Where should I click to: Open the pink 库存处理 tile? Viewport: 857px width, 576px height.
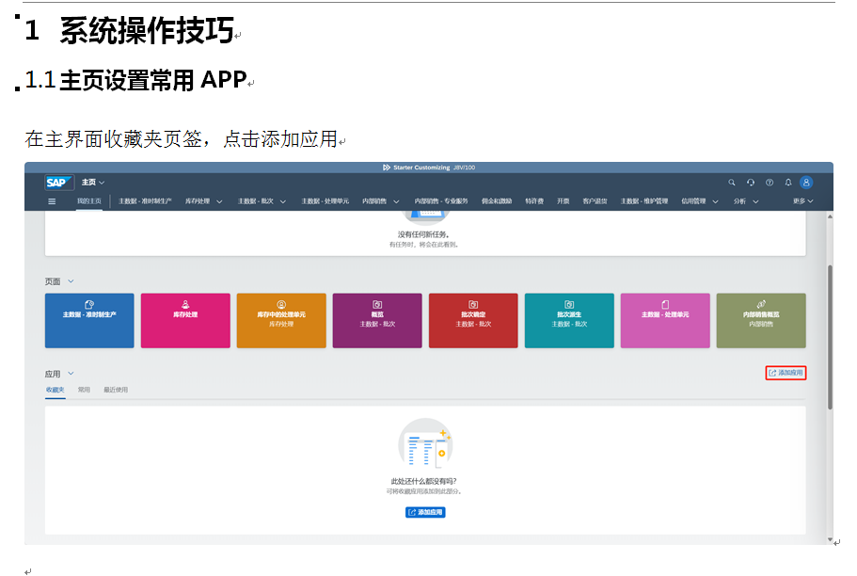pyautogui.click(x=185, y=320)
